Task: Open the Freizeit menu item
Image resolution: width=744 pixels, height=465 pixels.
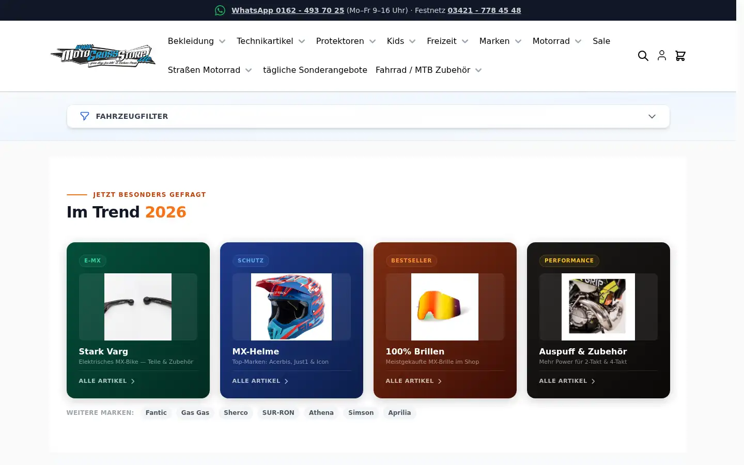Action: pyautogui.click(x=442, y=41)
